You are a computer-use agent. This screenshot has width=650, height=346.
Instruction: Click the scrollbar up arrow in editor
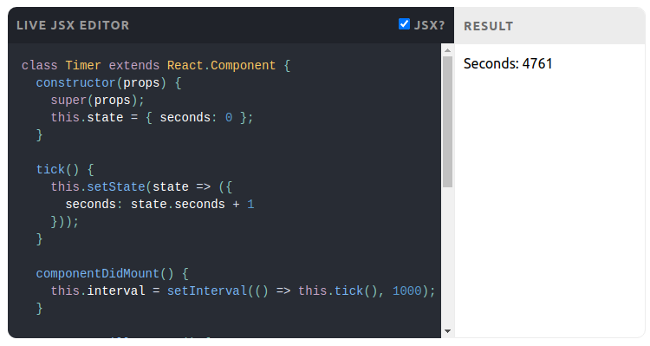[447, 50]
